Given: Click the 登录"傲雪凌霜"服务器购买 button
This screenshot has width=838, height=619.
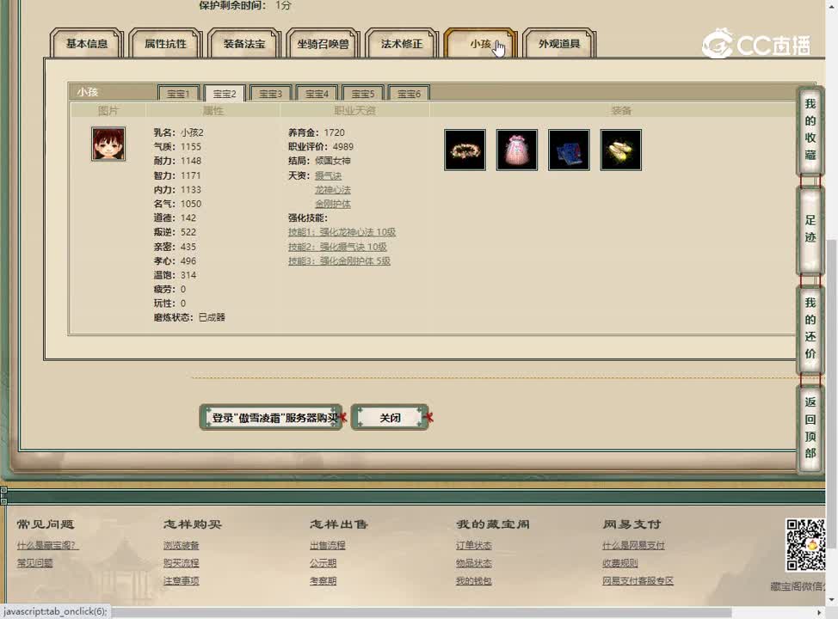Looking at the screenshot, I should point(272,418).
